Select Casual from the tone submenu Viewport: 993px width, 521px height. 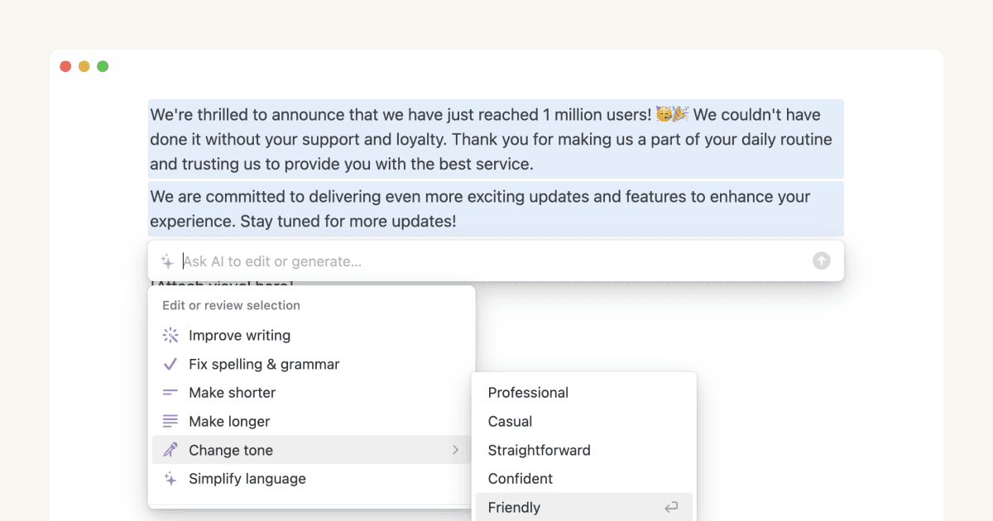point(509,421)
